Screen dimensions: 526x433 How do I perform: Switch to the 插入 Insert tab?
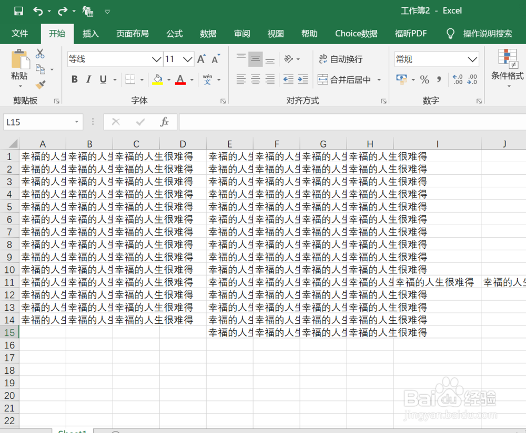click(x=90, y=34)
